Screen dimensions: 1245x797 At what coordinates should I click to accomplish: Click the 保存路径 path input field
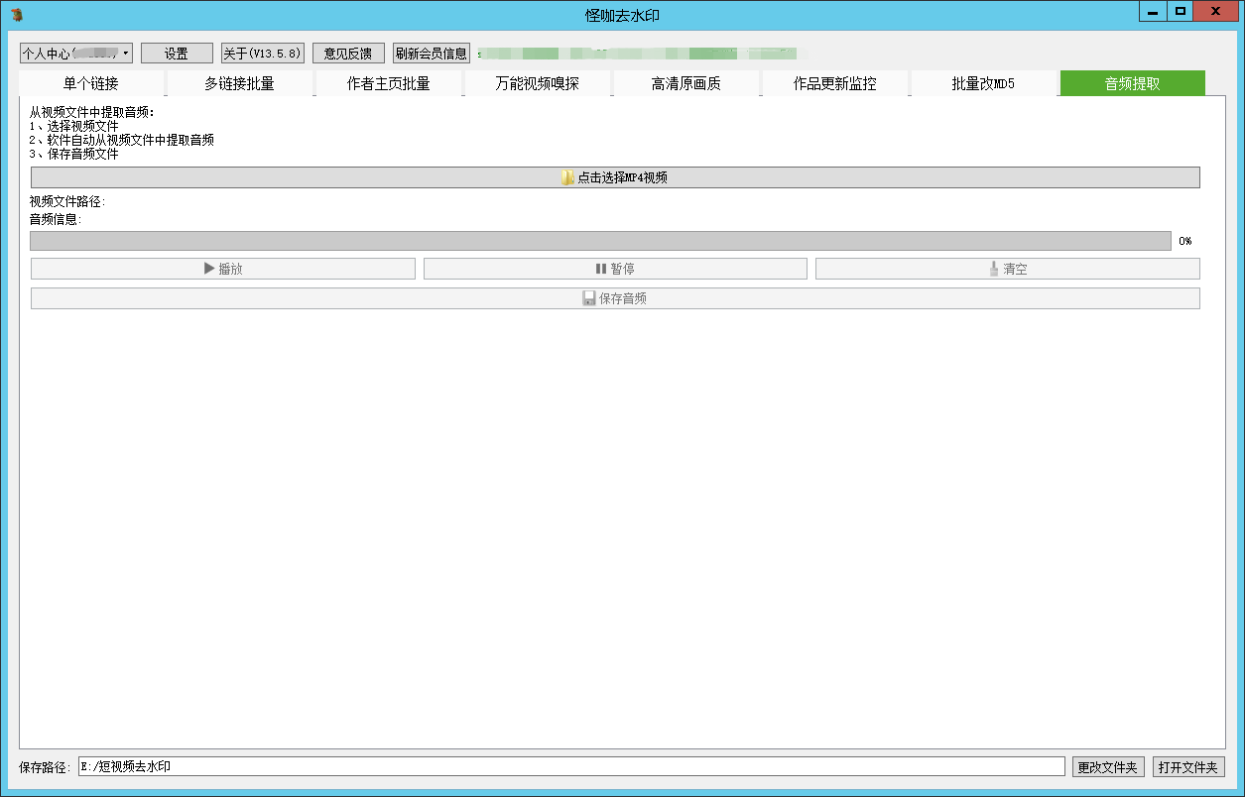571,767
